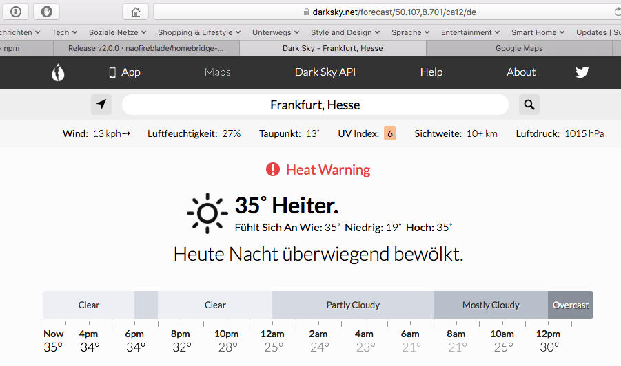The image size is (621, 366).
Task: Click the ad blocker hand icon
Action: click(47, 12)
